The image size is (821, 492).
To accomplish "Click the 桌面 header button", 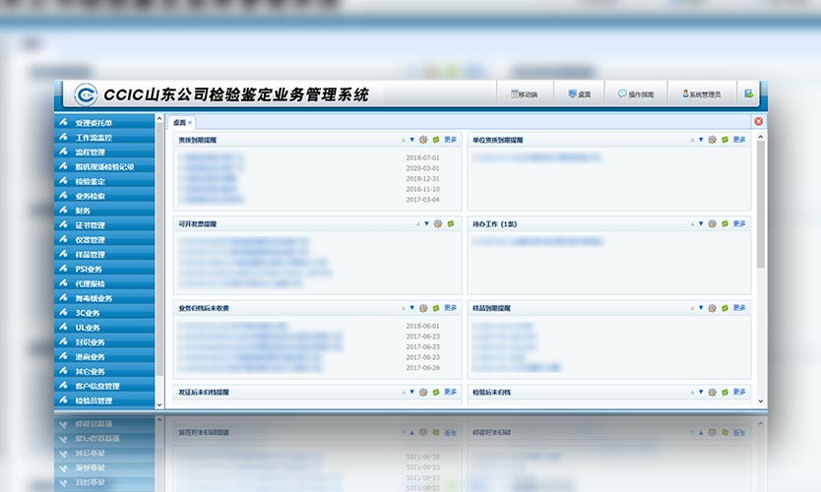I will [x=579, y=94].
